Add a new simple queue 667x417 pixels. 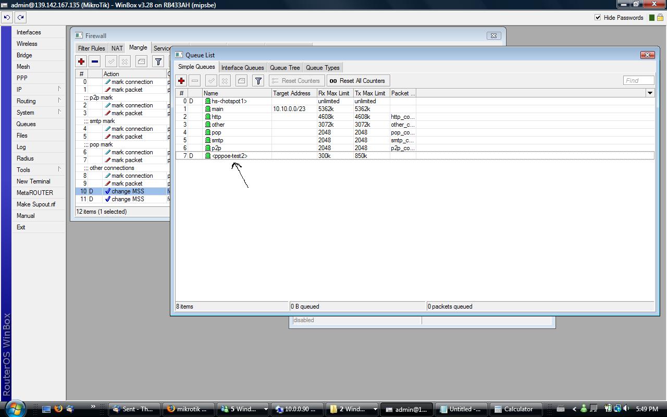181,80
